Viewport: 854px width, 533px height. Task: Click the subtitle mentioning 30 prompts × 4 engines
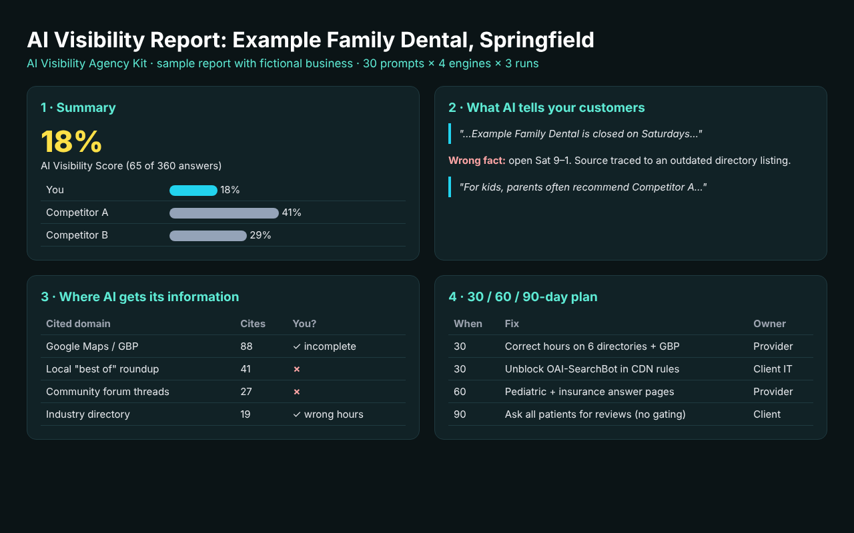[x=283, y=64]
